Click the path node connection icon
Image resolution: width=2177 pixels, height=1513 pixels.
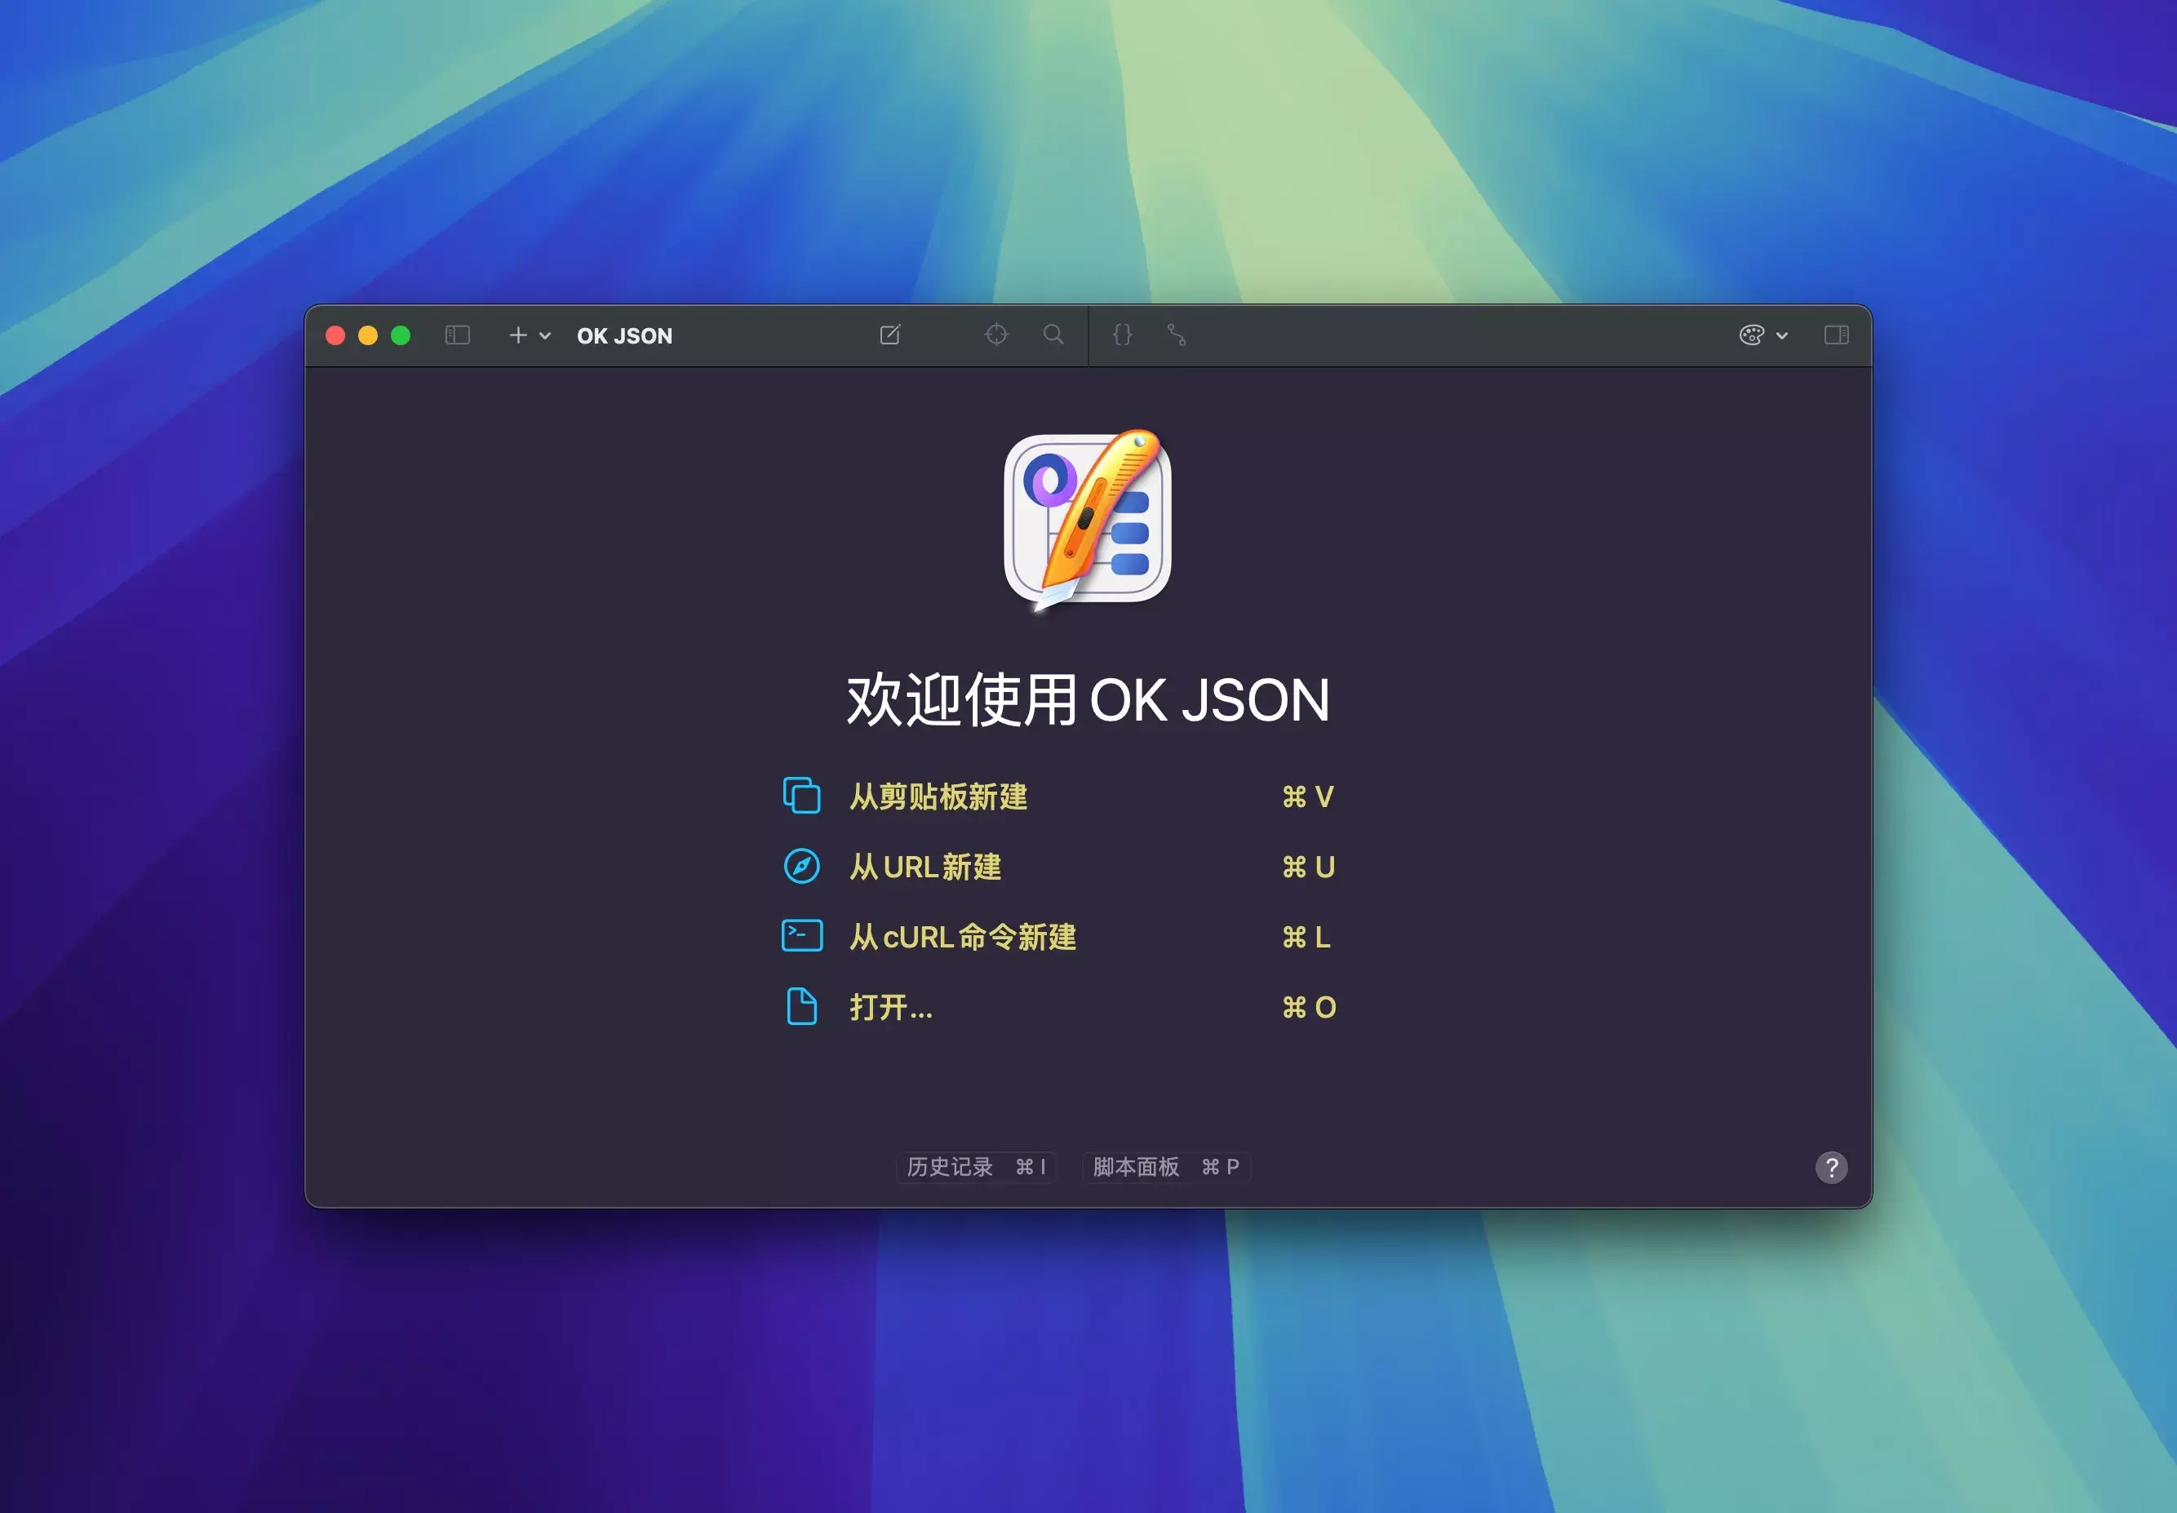(x=1176, y=335)
